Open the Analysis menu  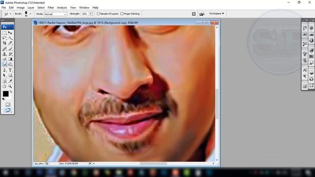point(62,8)
